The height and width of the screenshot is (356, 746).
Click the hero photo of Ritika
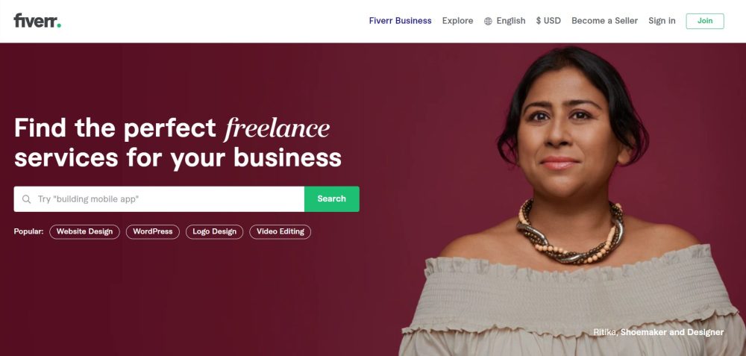coord(571,200)
